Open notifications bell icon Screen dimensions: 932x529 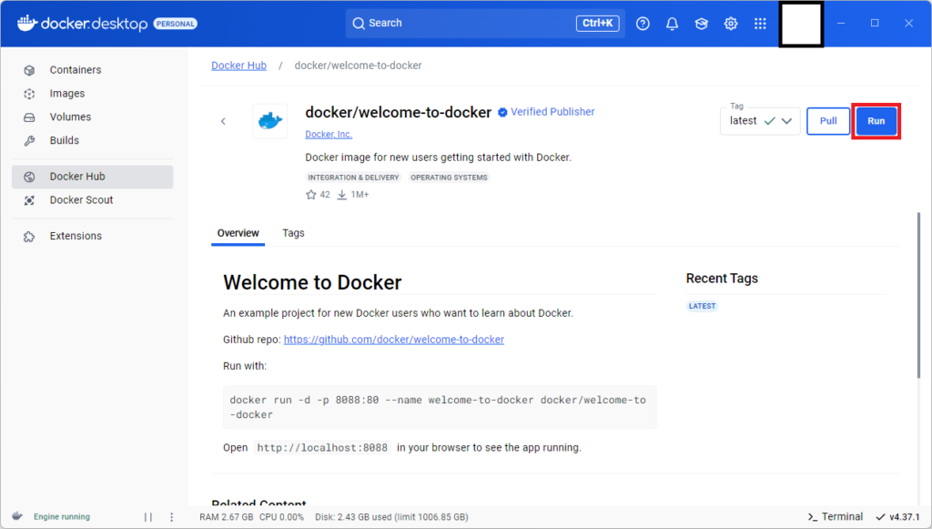tap(672, 23)
